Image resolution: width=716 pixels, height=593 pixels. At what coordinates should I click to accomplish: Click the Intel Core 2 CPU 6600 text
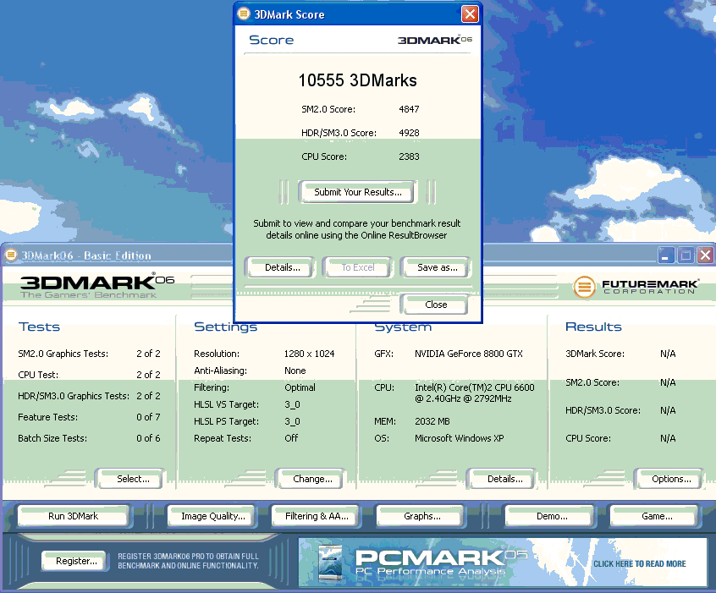pos(475,393)
